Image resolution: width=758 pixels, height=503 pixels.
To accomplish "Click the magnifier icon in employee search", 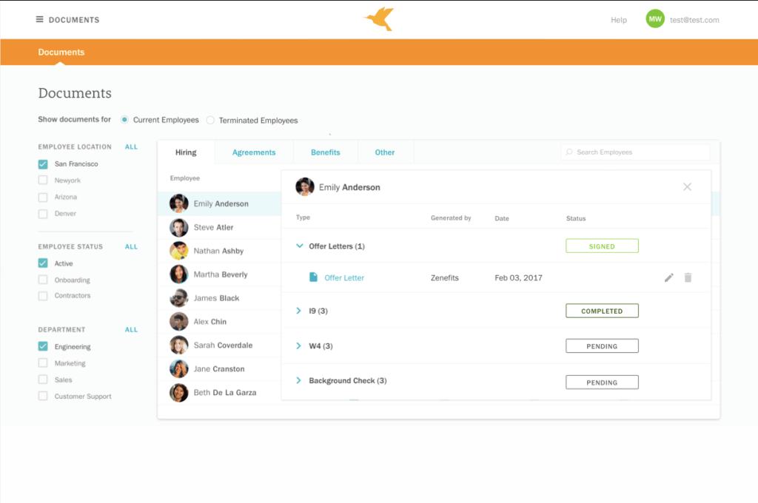I will pyautogui.click(x=569, y=152).
